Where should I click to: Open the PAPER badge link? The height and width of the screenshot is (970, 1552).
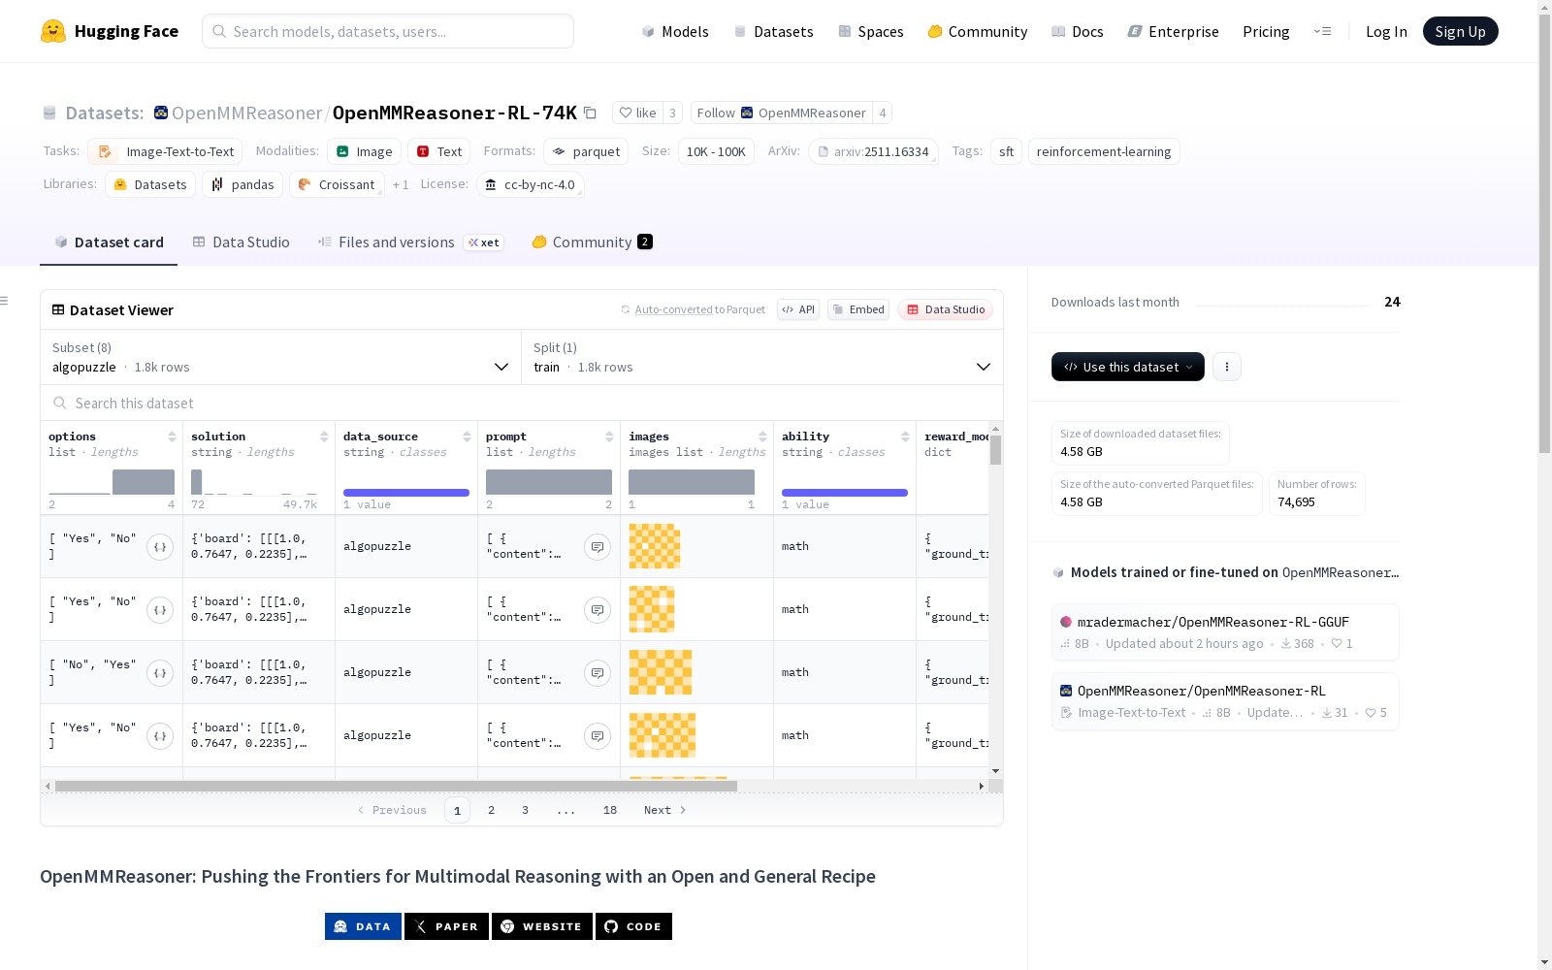(446, 926)
